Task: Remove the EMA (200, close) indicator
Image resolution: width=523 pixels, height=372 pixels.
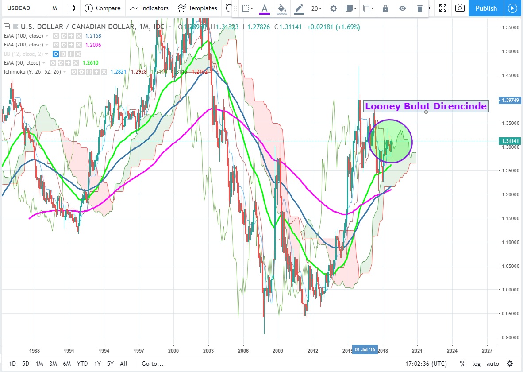Action: [78, 45]
